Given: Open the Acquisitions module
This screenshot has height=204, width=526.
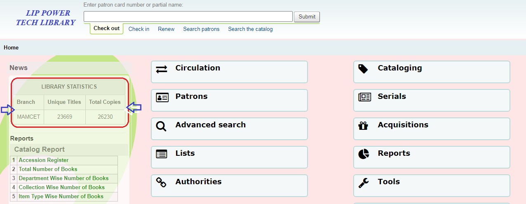Looking at the screenshot, I should tap(432, 129).
